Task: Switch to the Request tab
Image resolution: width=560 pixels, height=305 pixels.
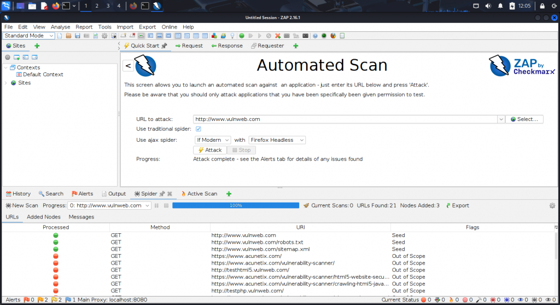Action: point(189,46)
